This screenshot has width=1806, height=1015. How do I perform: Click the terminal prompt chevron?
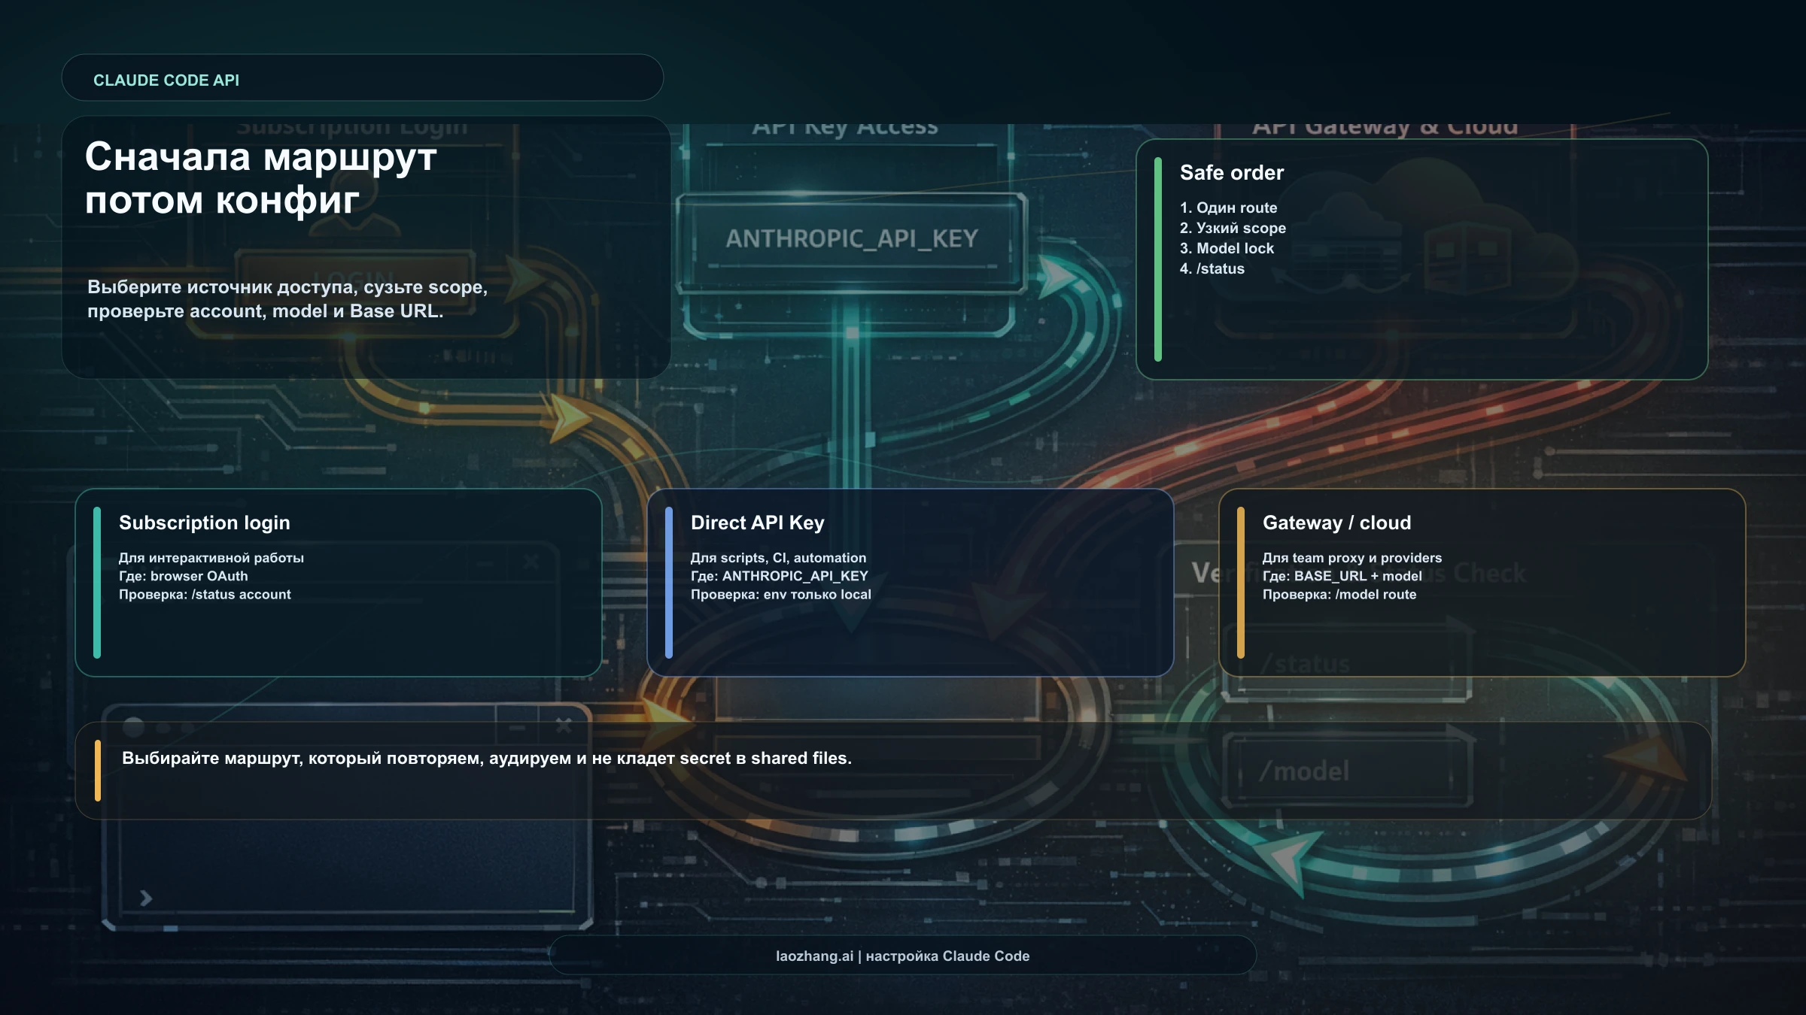click(144, 897)
